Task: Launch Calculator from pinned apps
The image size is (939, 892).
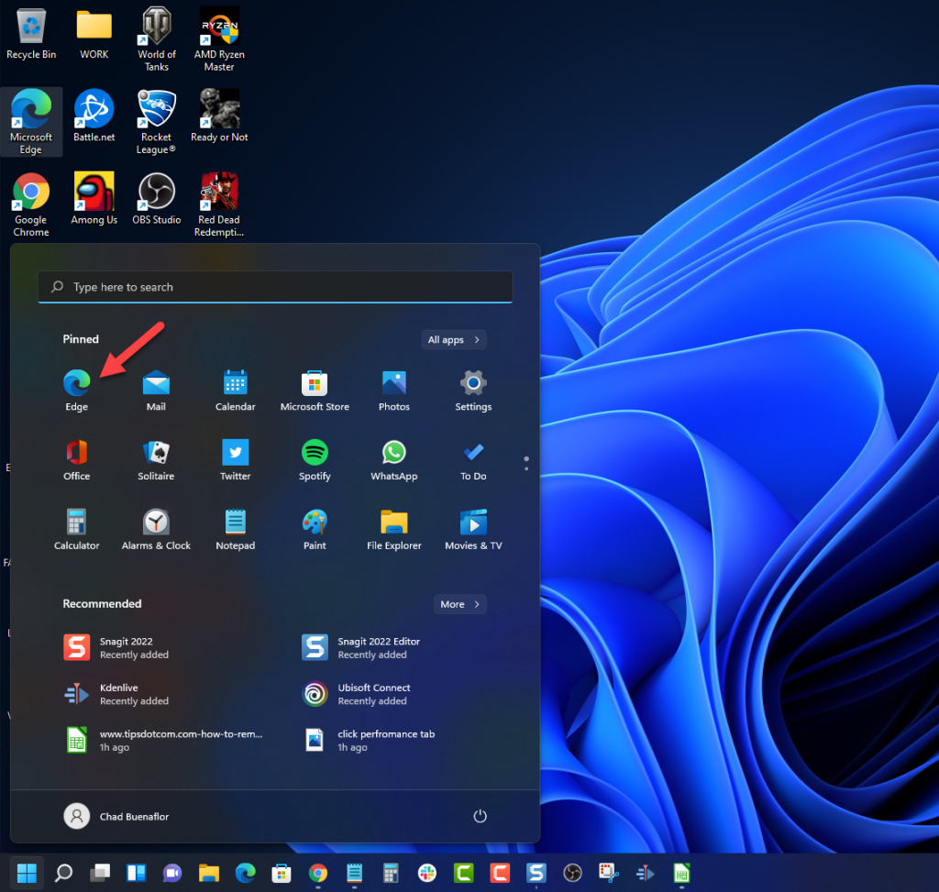Action: 77,529
